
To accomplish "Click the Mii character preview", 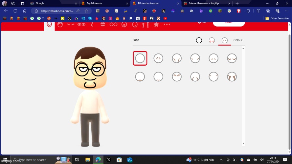I will pyautogui.click(x=90, y=97).
